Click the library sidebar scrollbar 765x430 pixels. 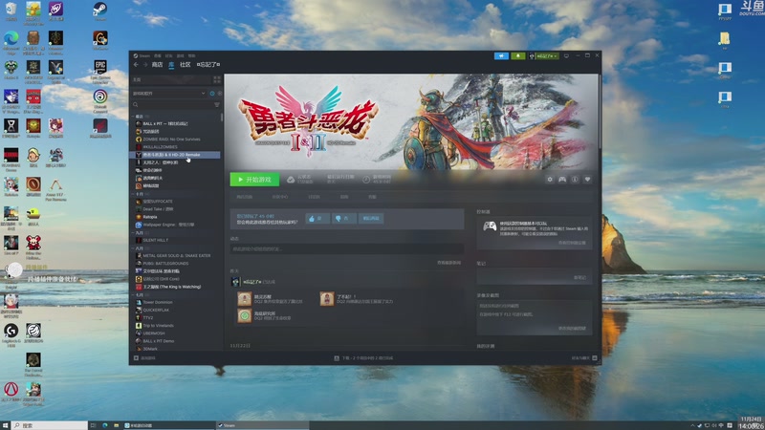(x=222, y=118)
